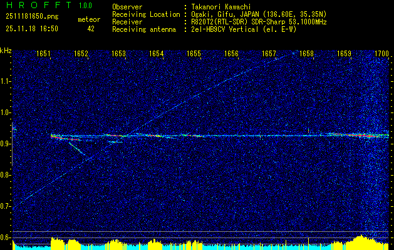Click the kHz axis unit label
394x250 pixels.
click(x=6, y=51)
